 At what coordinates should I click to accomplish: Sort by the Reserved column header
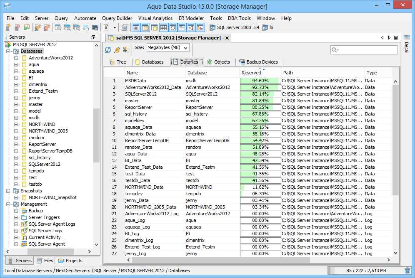click(x=260, y=73)
